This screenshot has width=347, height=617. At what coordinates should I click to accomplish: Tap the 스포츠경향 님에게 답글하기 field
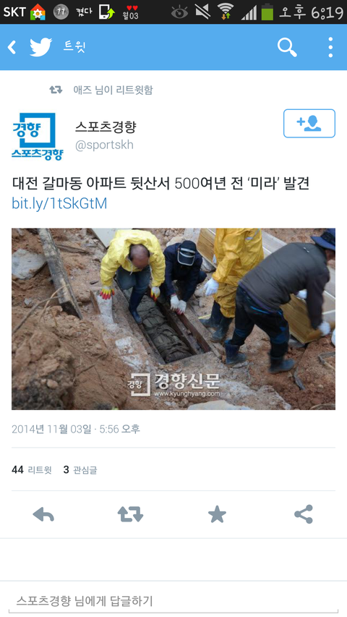173,601
